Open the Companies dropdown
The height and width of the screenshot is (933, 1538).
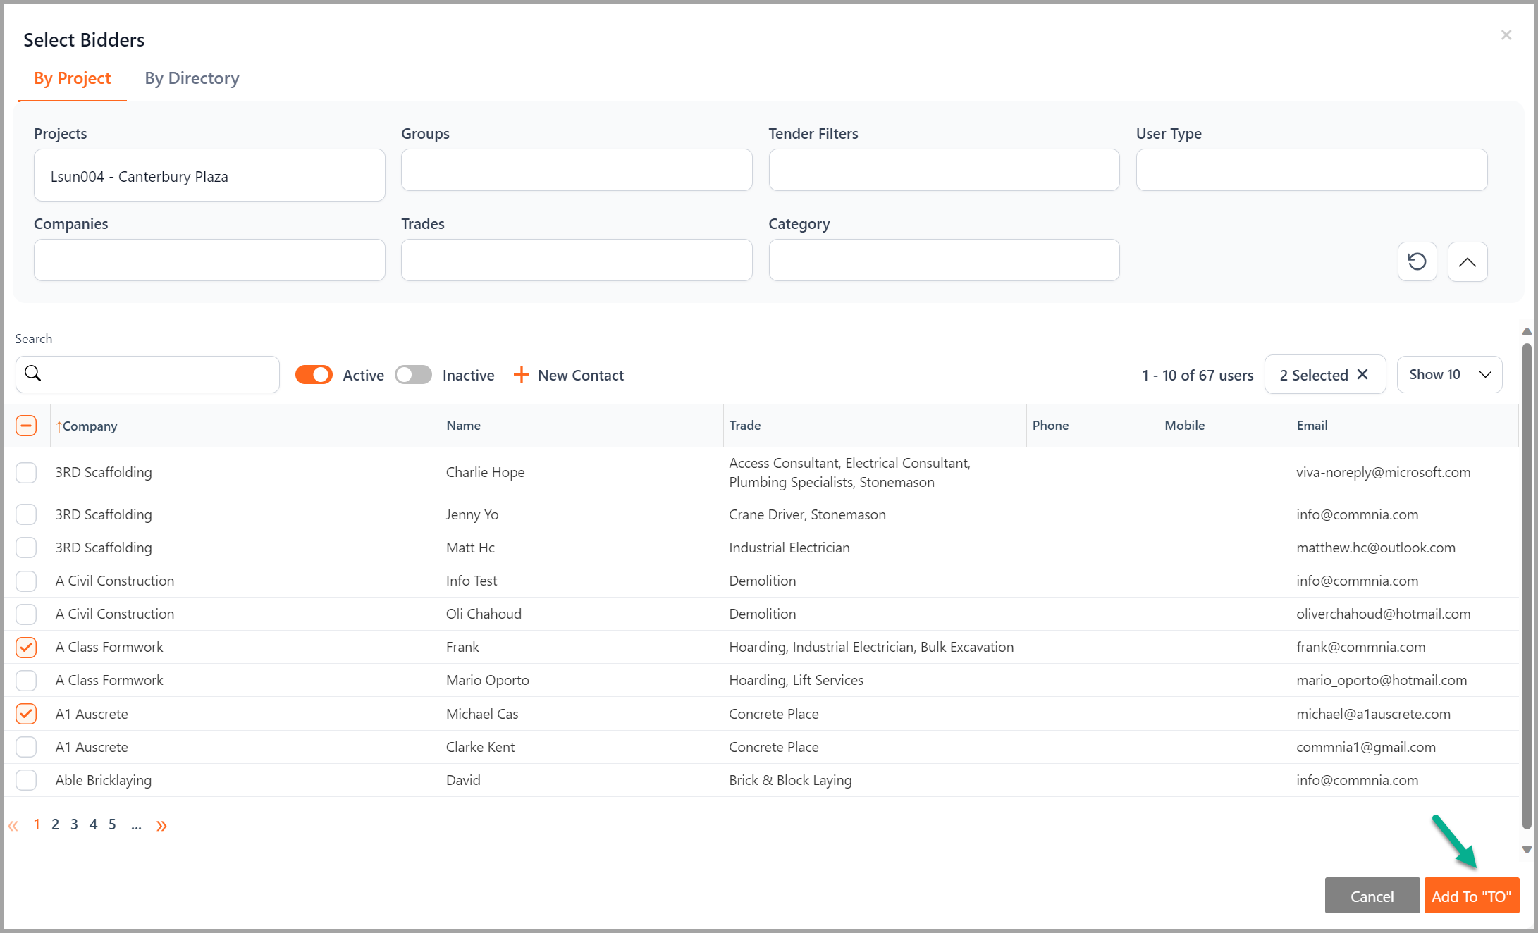pos(209,260)
